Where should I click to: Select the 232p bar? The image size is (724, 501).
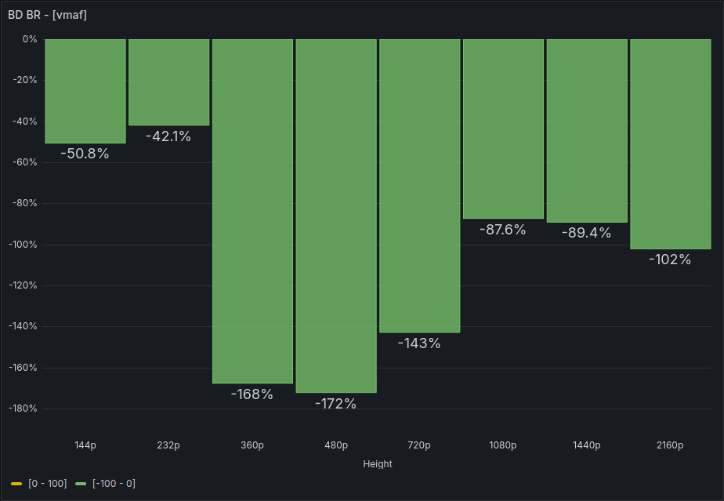[x=168, y=82]
